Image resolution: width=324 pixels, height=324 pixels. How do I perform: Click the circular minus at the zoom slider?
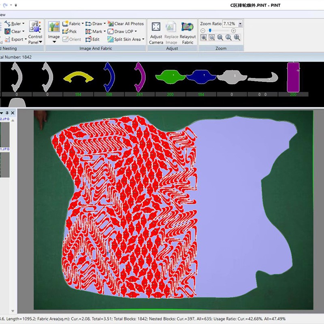(203, 31)
